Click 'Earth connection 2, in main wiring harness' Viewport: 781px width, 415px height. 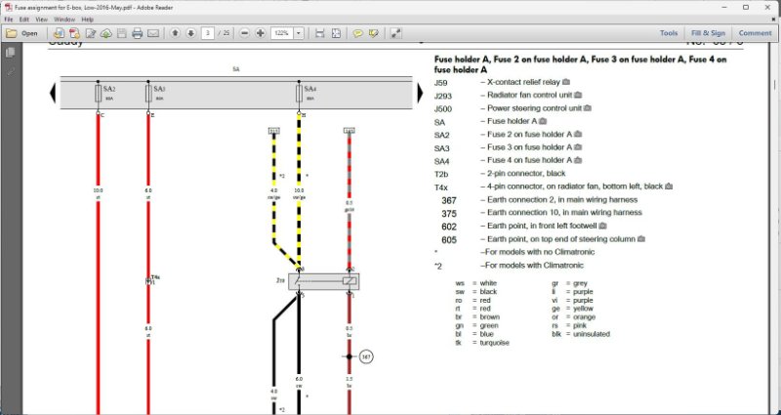pos(562,200)
